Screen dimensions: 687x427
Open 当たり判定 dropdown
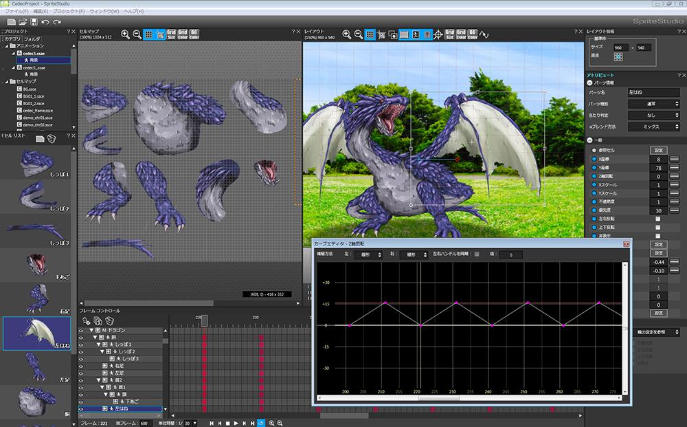(654, 116)
